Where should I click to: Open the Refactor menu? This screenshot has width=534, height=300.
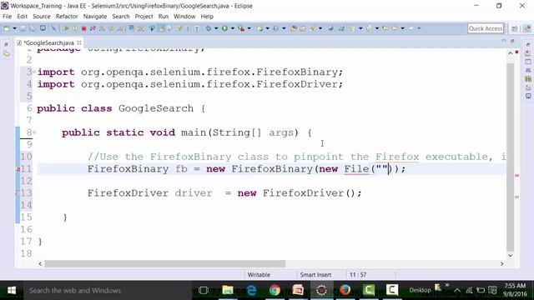click(x=67, y=17)
